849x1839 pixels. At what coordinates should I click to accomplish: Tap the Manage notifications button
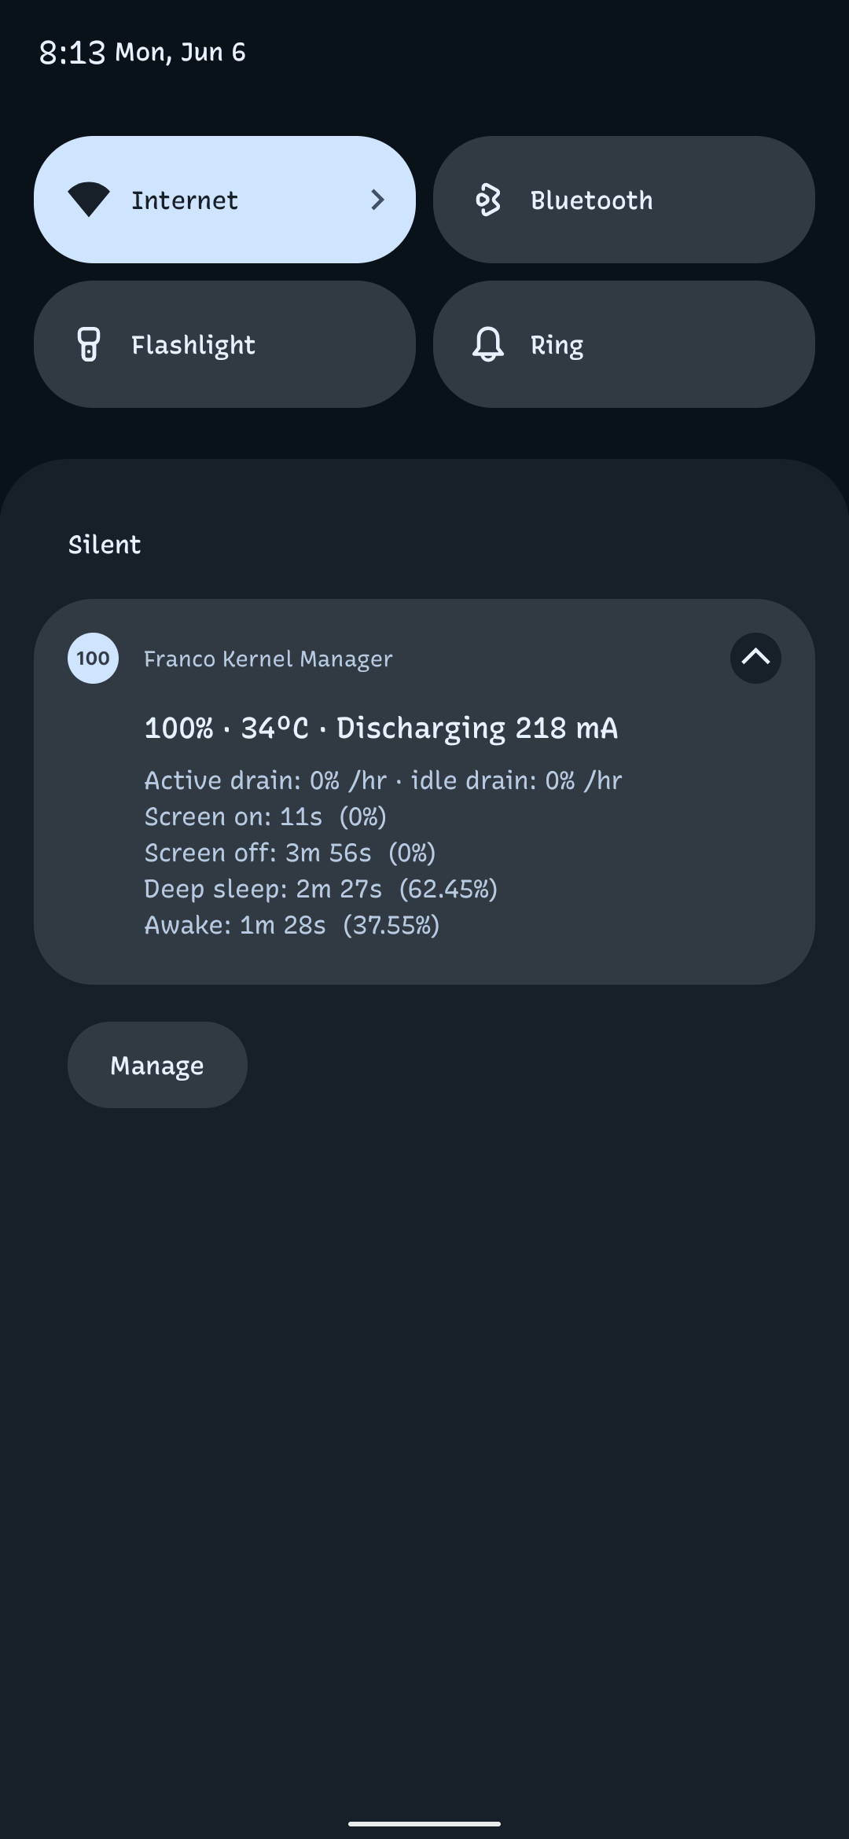(x=157, y=1065)
